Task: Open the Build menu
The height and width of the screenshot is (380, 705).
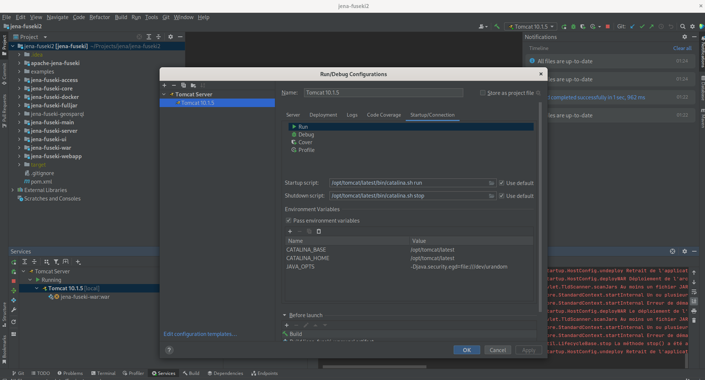Action: [x=121, y=17]
